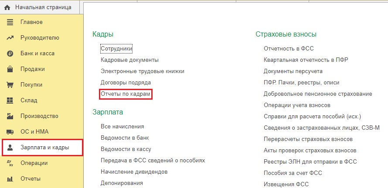Open Сведения о застрахованных лицах, СЗВ-М

(x=321, y=128)
